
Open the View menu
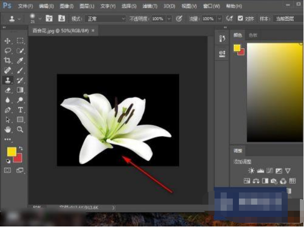pos(189,6)
